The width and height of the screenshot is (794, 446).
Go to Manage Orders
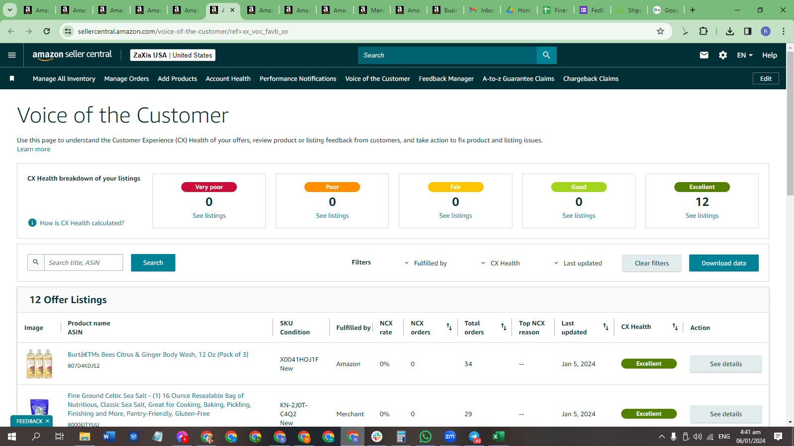click(x=127, y=78)
